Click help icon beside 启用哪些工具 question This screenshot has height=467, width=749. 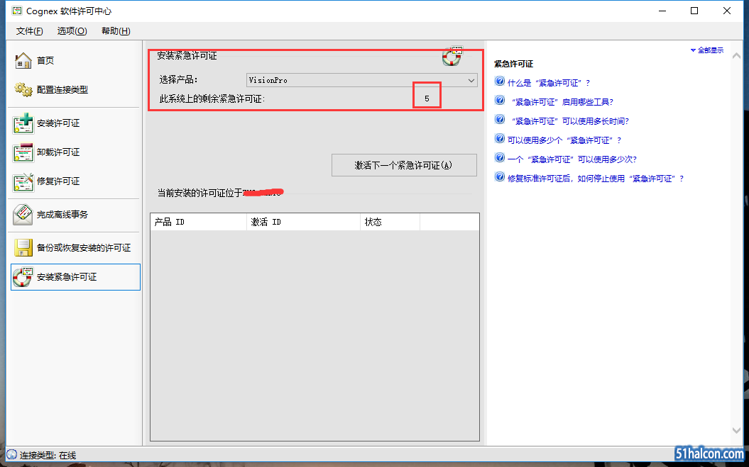500,100
